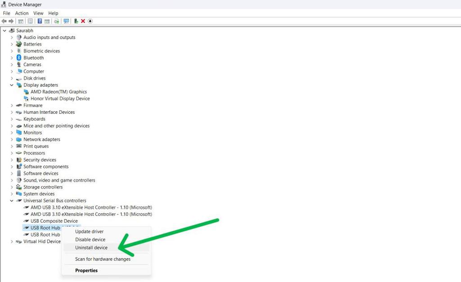
Task: Choose Scan for hardware changes in context menu
Action: click(106, 259)
